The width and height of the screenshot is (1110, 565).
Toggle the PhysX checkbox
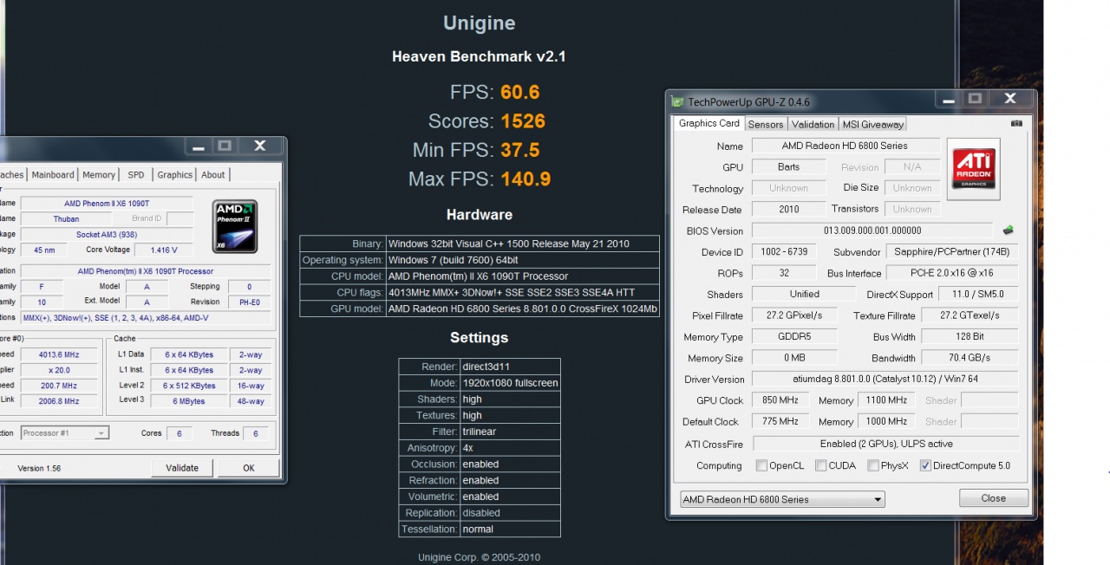[x=873, y=465]
